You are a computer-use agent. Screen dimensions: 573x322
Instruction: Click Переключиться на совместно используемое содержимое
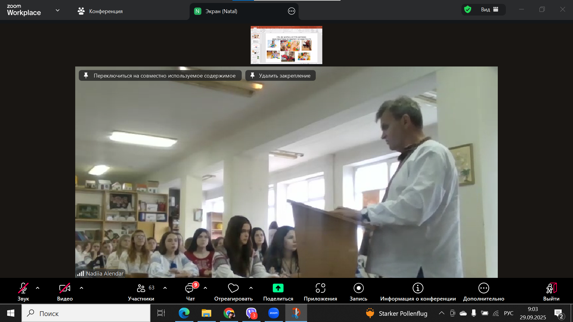(x=160, y=76)
